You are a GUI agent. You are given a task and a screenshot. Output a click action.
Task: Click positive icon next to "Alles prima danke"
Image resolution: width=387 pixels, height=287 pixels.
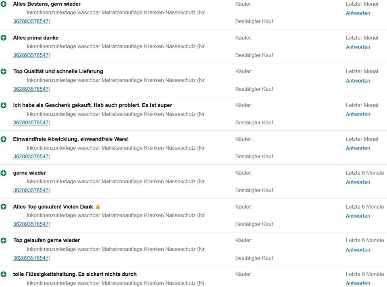click(4, 38)
